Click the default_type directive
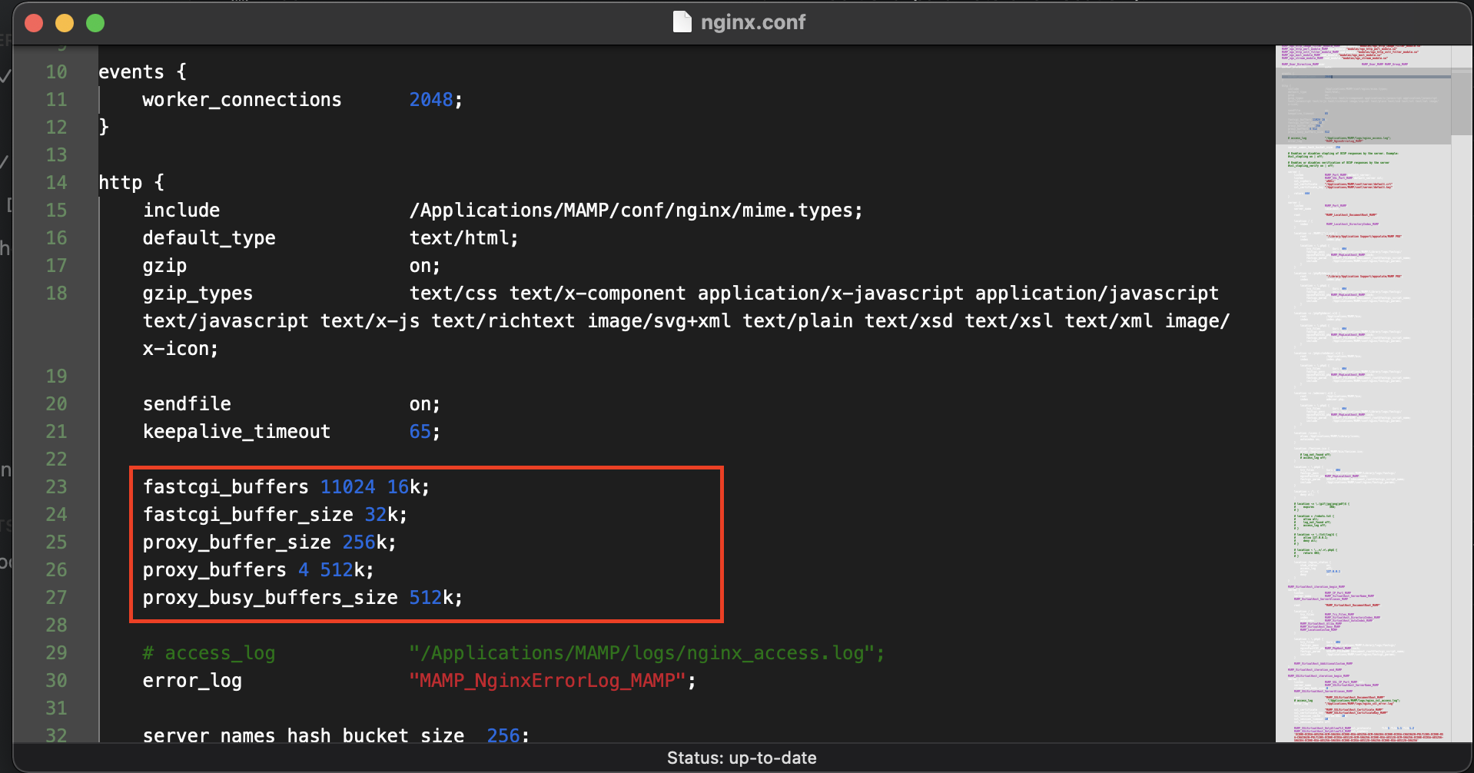 (x=209, y=238)
